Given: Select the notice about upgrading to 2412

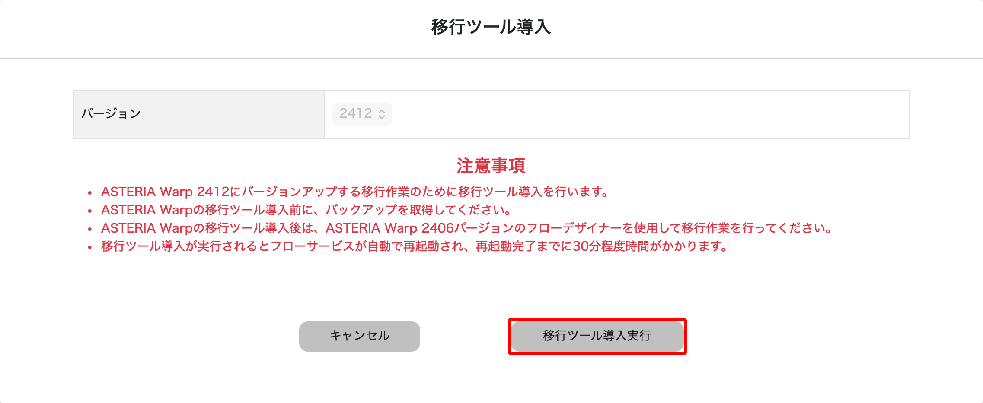Looking at the screenshot, I should point(354,192).
